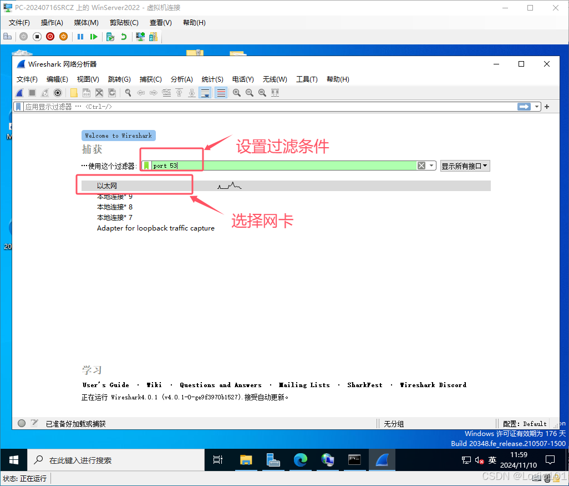Open VM connection 操作(A) menu

[x=52, y=23]
